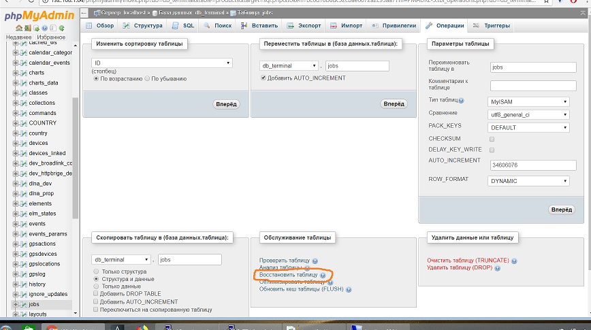Select Только данные radio option

96,286
